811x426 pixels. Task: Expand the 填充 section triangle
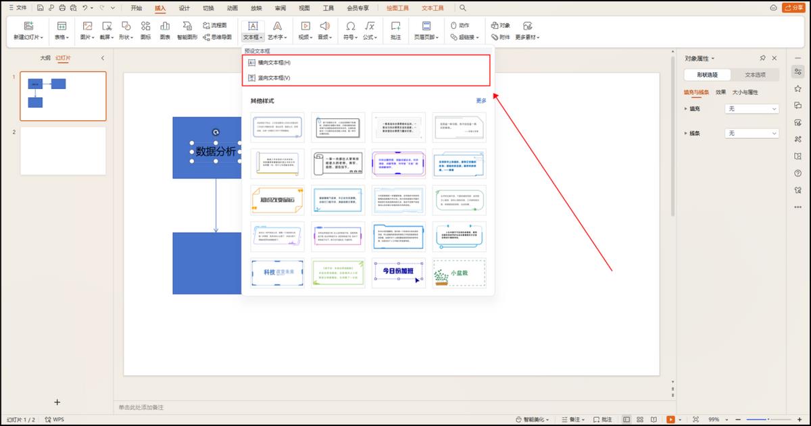point(685,109)
